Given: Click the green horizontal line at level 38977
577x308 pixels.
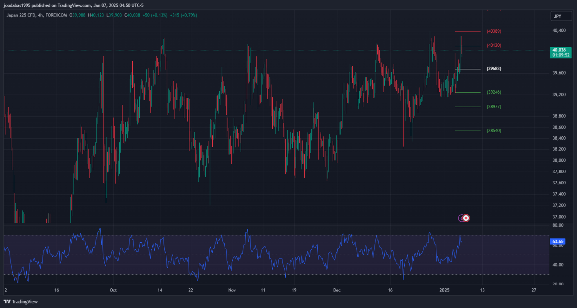Looking at the screenshot, I should [468, 107].
